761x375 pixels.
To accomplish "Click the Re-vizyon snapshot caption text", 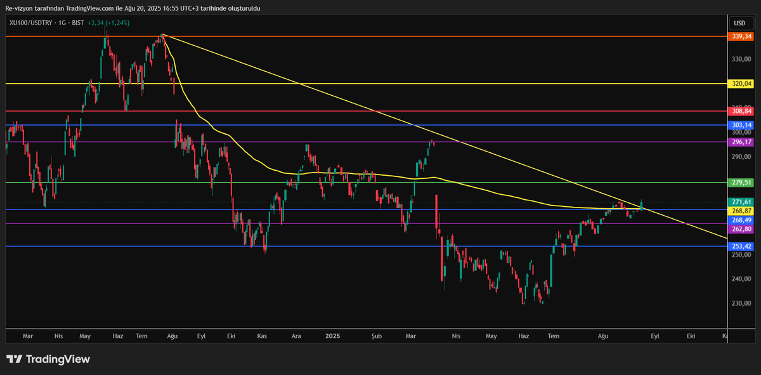I will click(133, 8).
